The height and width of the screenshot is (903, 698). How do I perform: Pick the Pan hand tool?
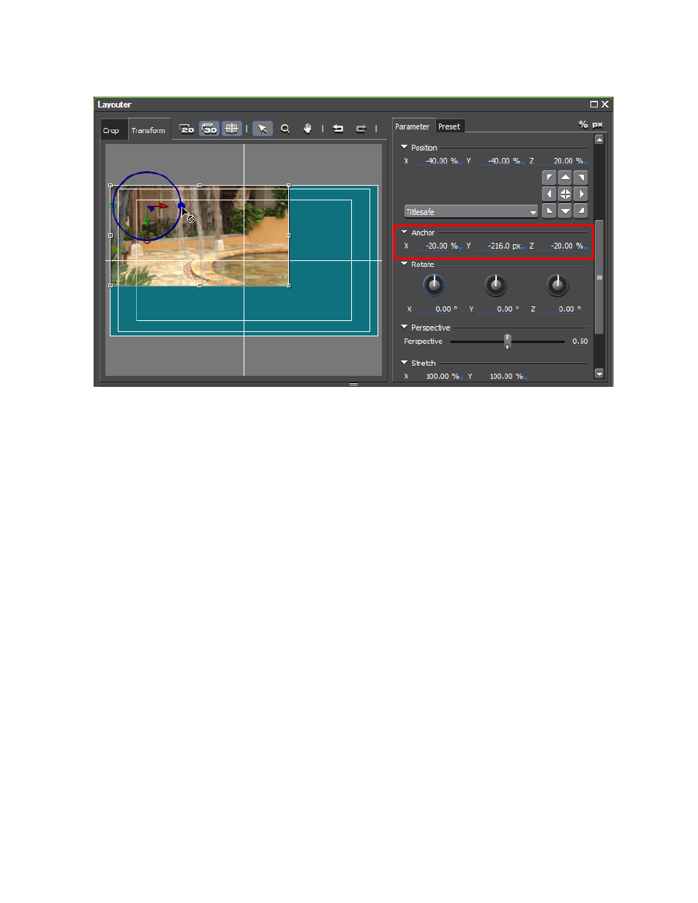[307, 129]
